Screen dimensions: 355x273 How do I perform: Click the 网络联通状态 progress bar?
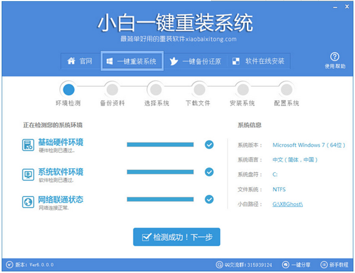[160, 199]
